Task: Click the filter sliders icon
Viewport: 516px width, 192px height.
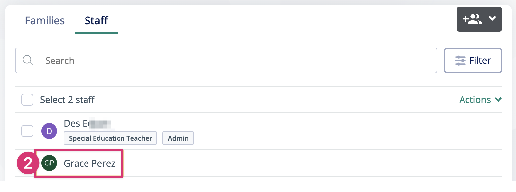Action: pos(460,61)
